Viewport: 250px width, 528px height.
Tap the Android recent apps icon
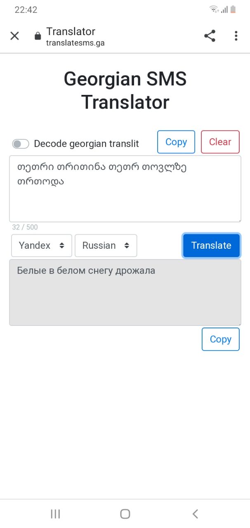(55, 514)
